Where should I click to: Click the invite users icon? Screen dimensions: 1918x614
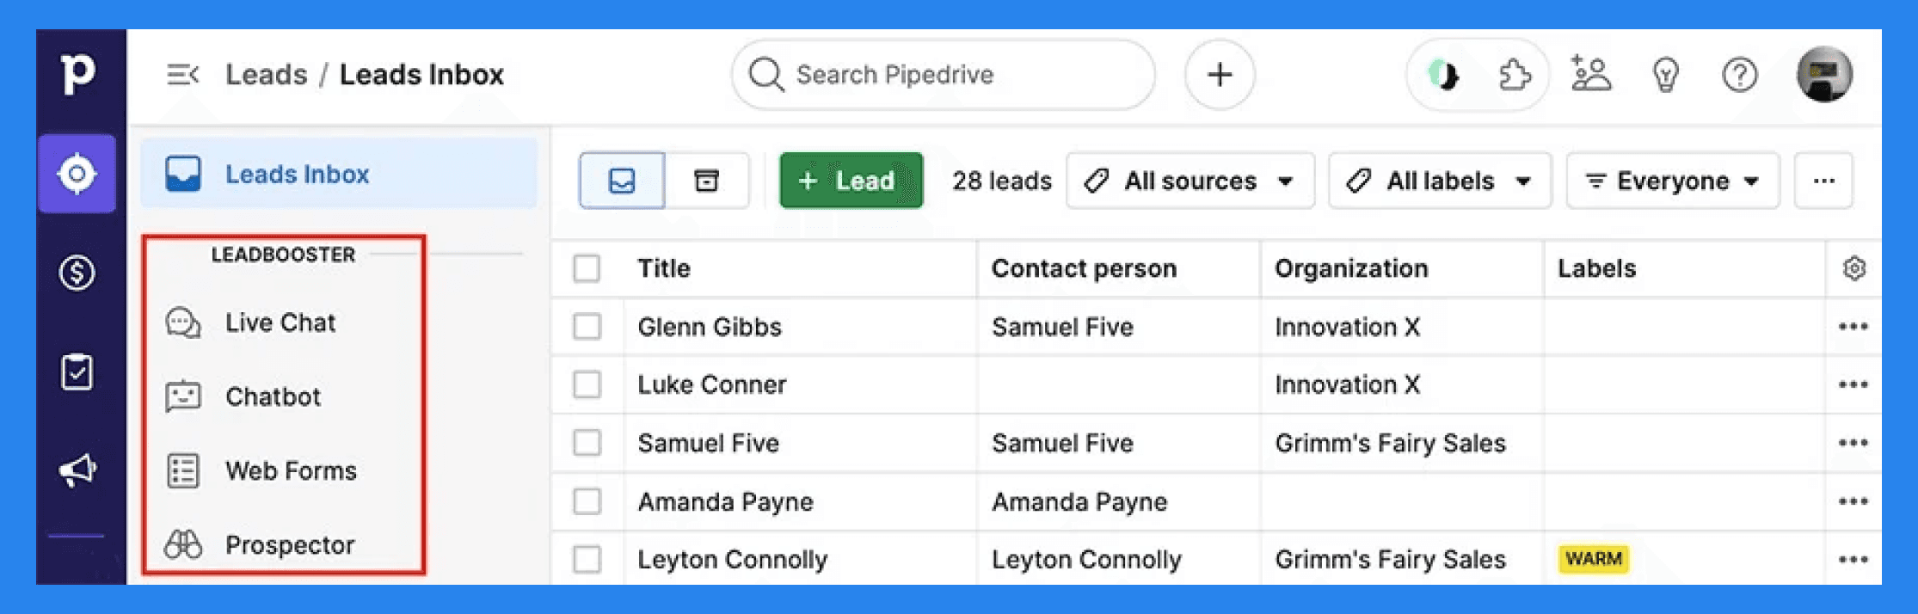[1590, 74]
